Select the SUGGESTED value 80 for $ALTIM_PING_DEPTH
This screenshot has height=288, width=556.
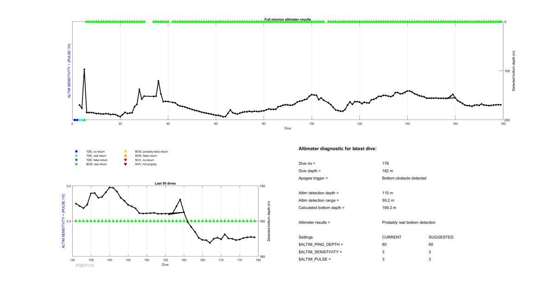tap(431, 244)
